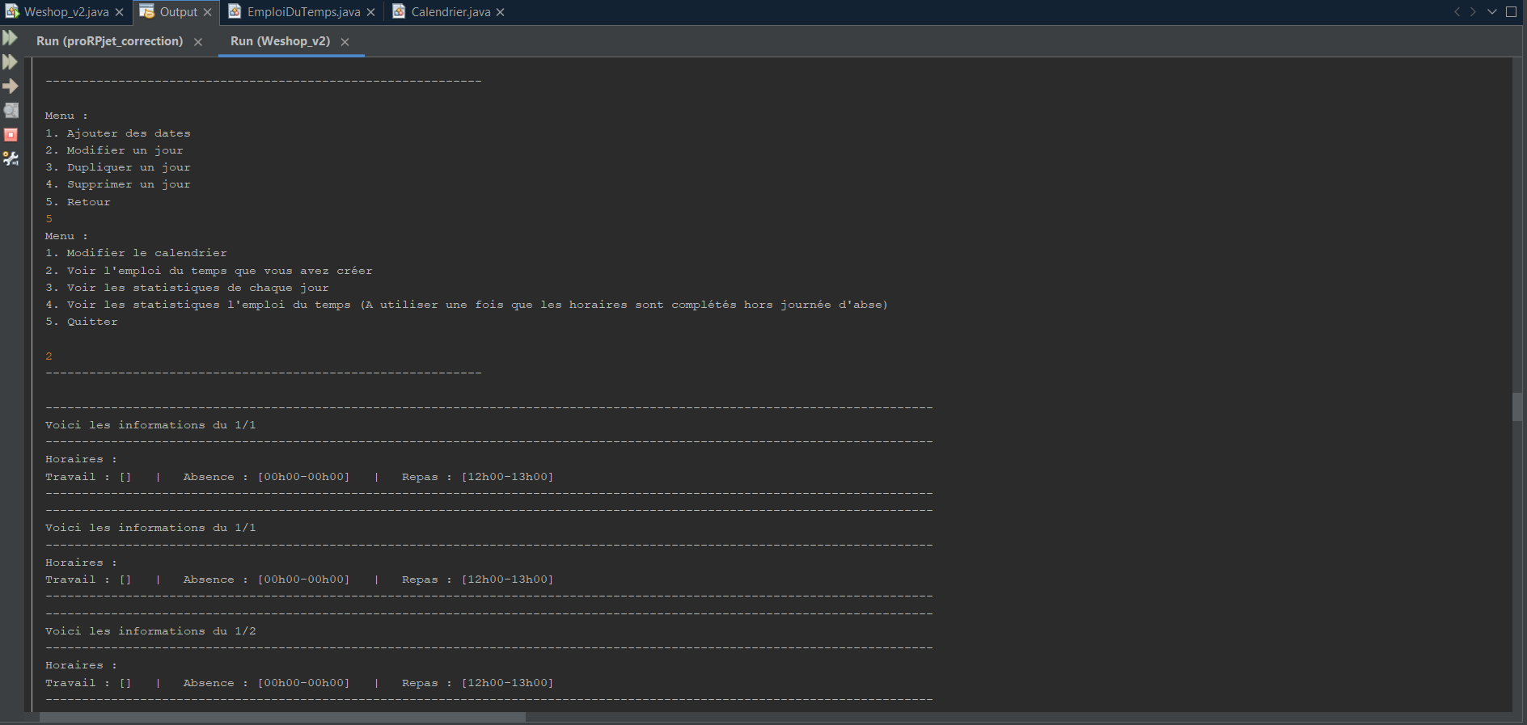
Task: Click the magnifier icon in the Output sidebar
Action: pos(11,111)
